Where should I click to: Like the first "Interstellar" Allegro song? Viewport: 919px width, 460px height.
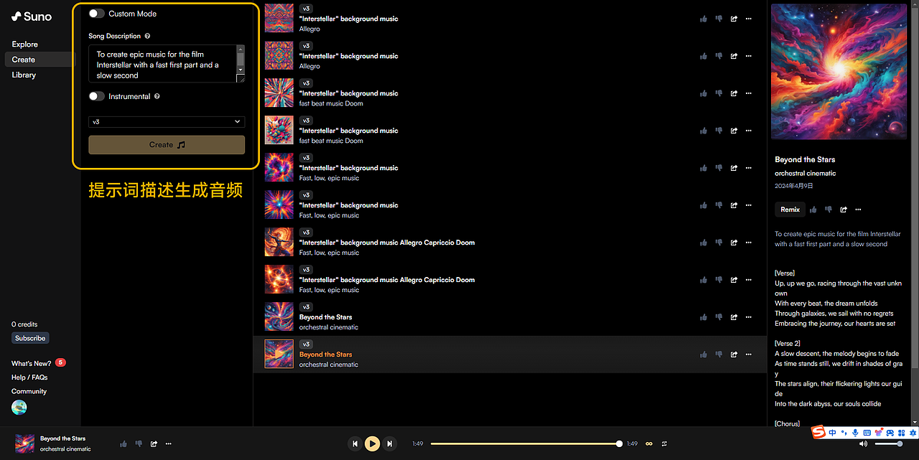click(703, 19)
